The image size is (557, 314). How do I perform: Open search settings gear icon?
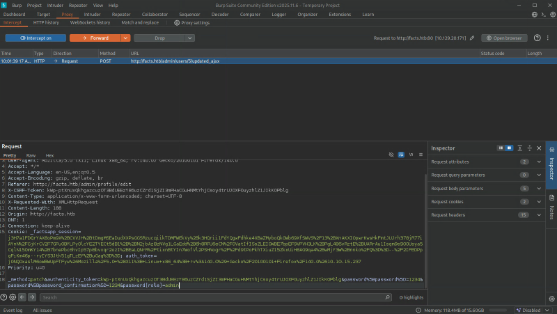pos(13,297)
